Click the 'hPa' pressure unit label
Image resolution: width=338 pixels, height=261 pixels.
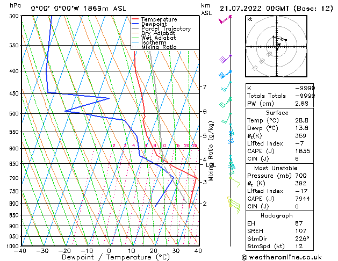coord(15,5)
